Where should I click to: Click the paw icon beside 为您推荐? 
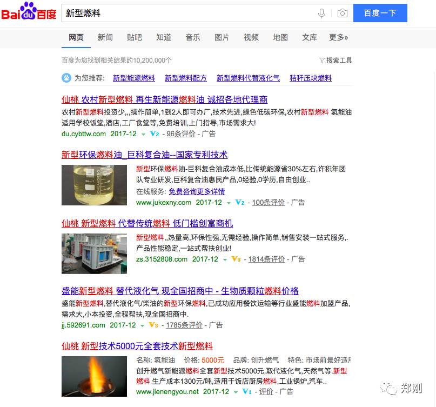(x=66, y=78)
